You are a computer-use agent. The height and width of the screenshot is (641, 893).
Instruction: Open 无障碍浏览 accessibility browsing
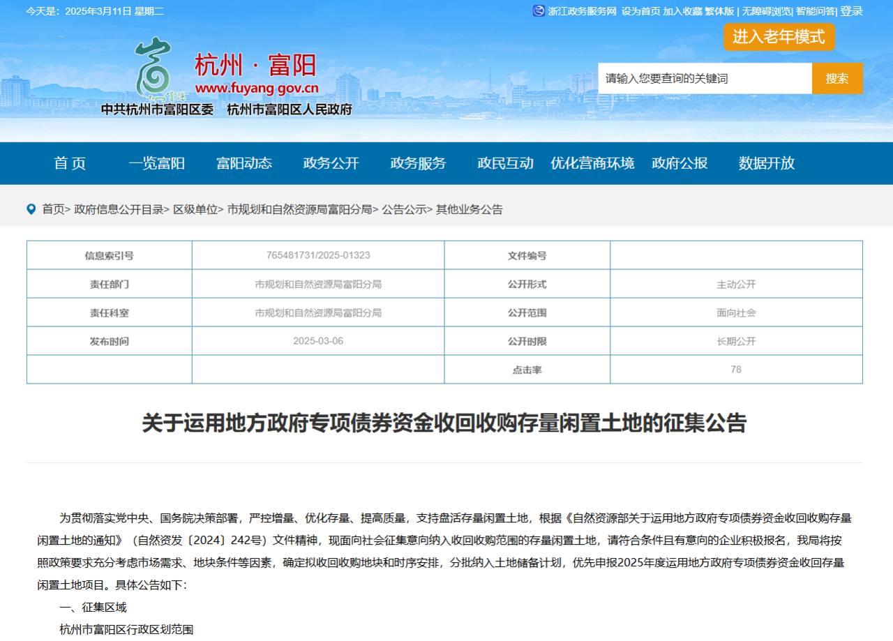[x=766, y=11]
